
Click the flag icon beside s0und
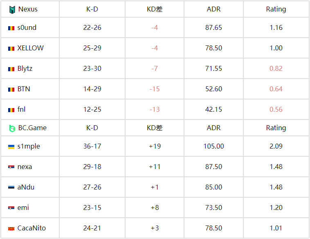pyautogui.click(x=11, y=28)
